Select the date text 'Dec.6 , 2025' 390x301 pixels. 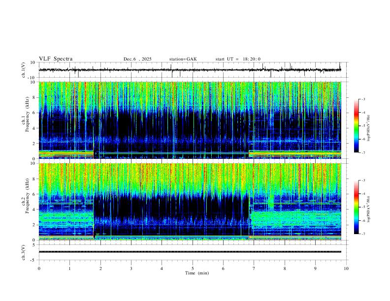[137, 59]
